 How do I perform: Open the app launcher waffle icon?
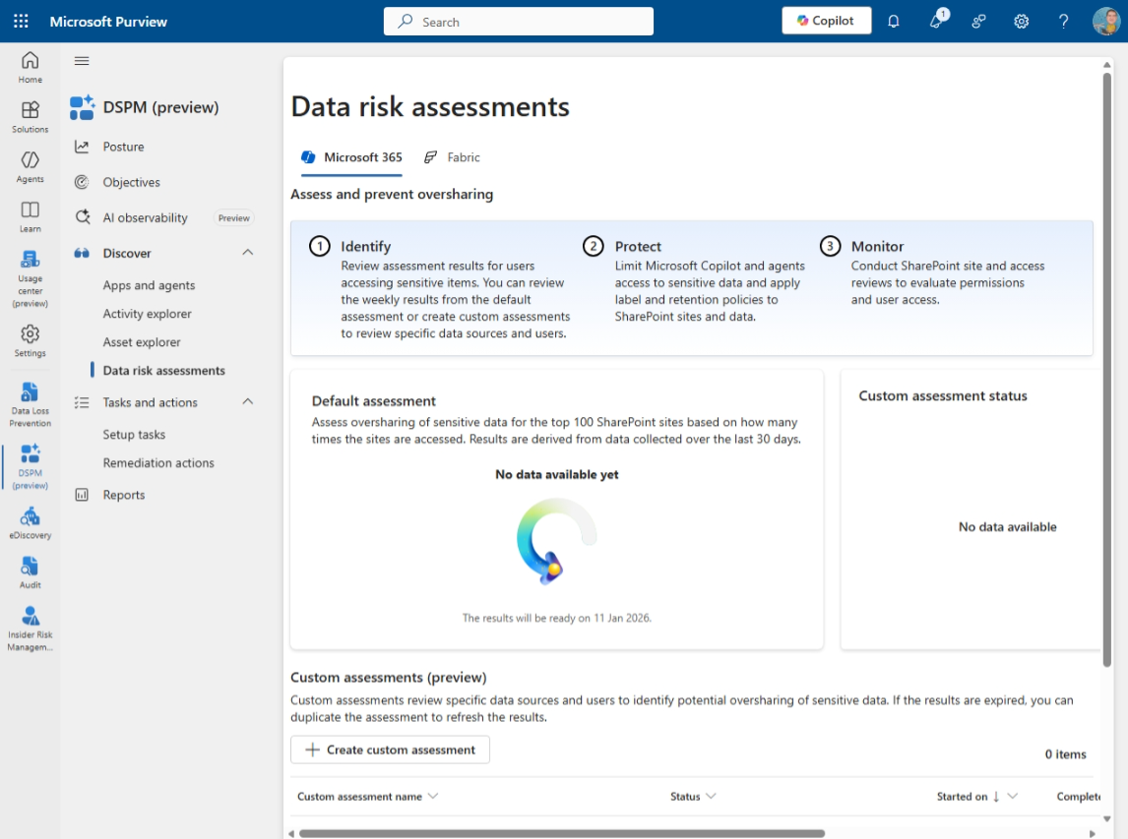pos(21,21)
